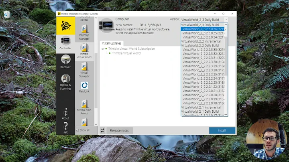This screenshot has width=289, height=162.
Task: Select the Receiver device category
Action: (x=65, y=62)
